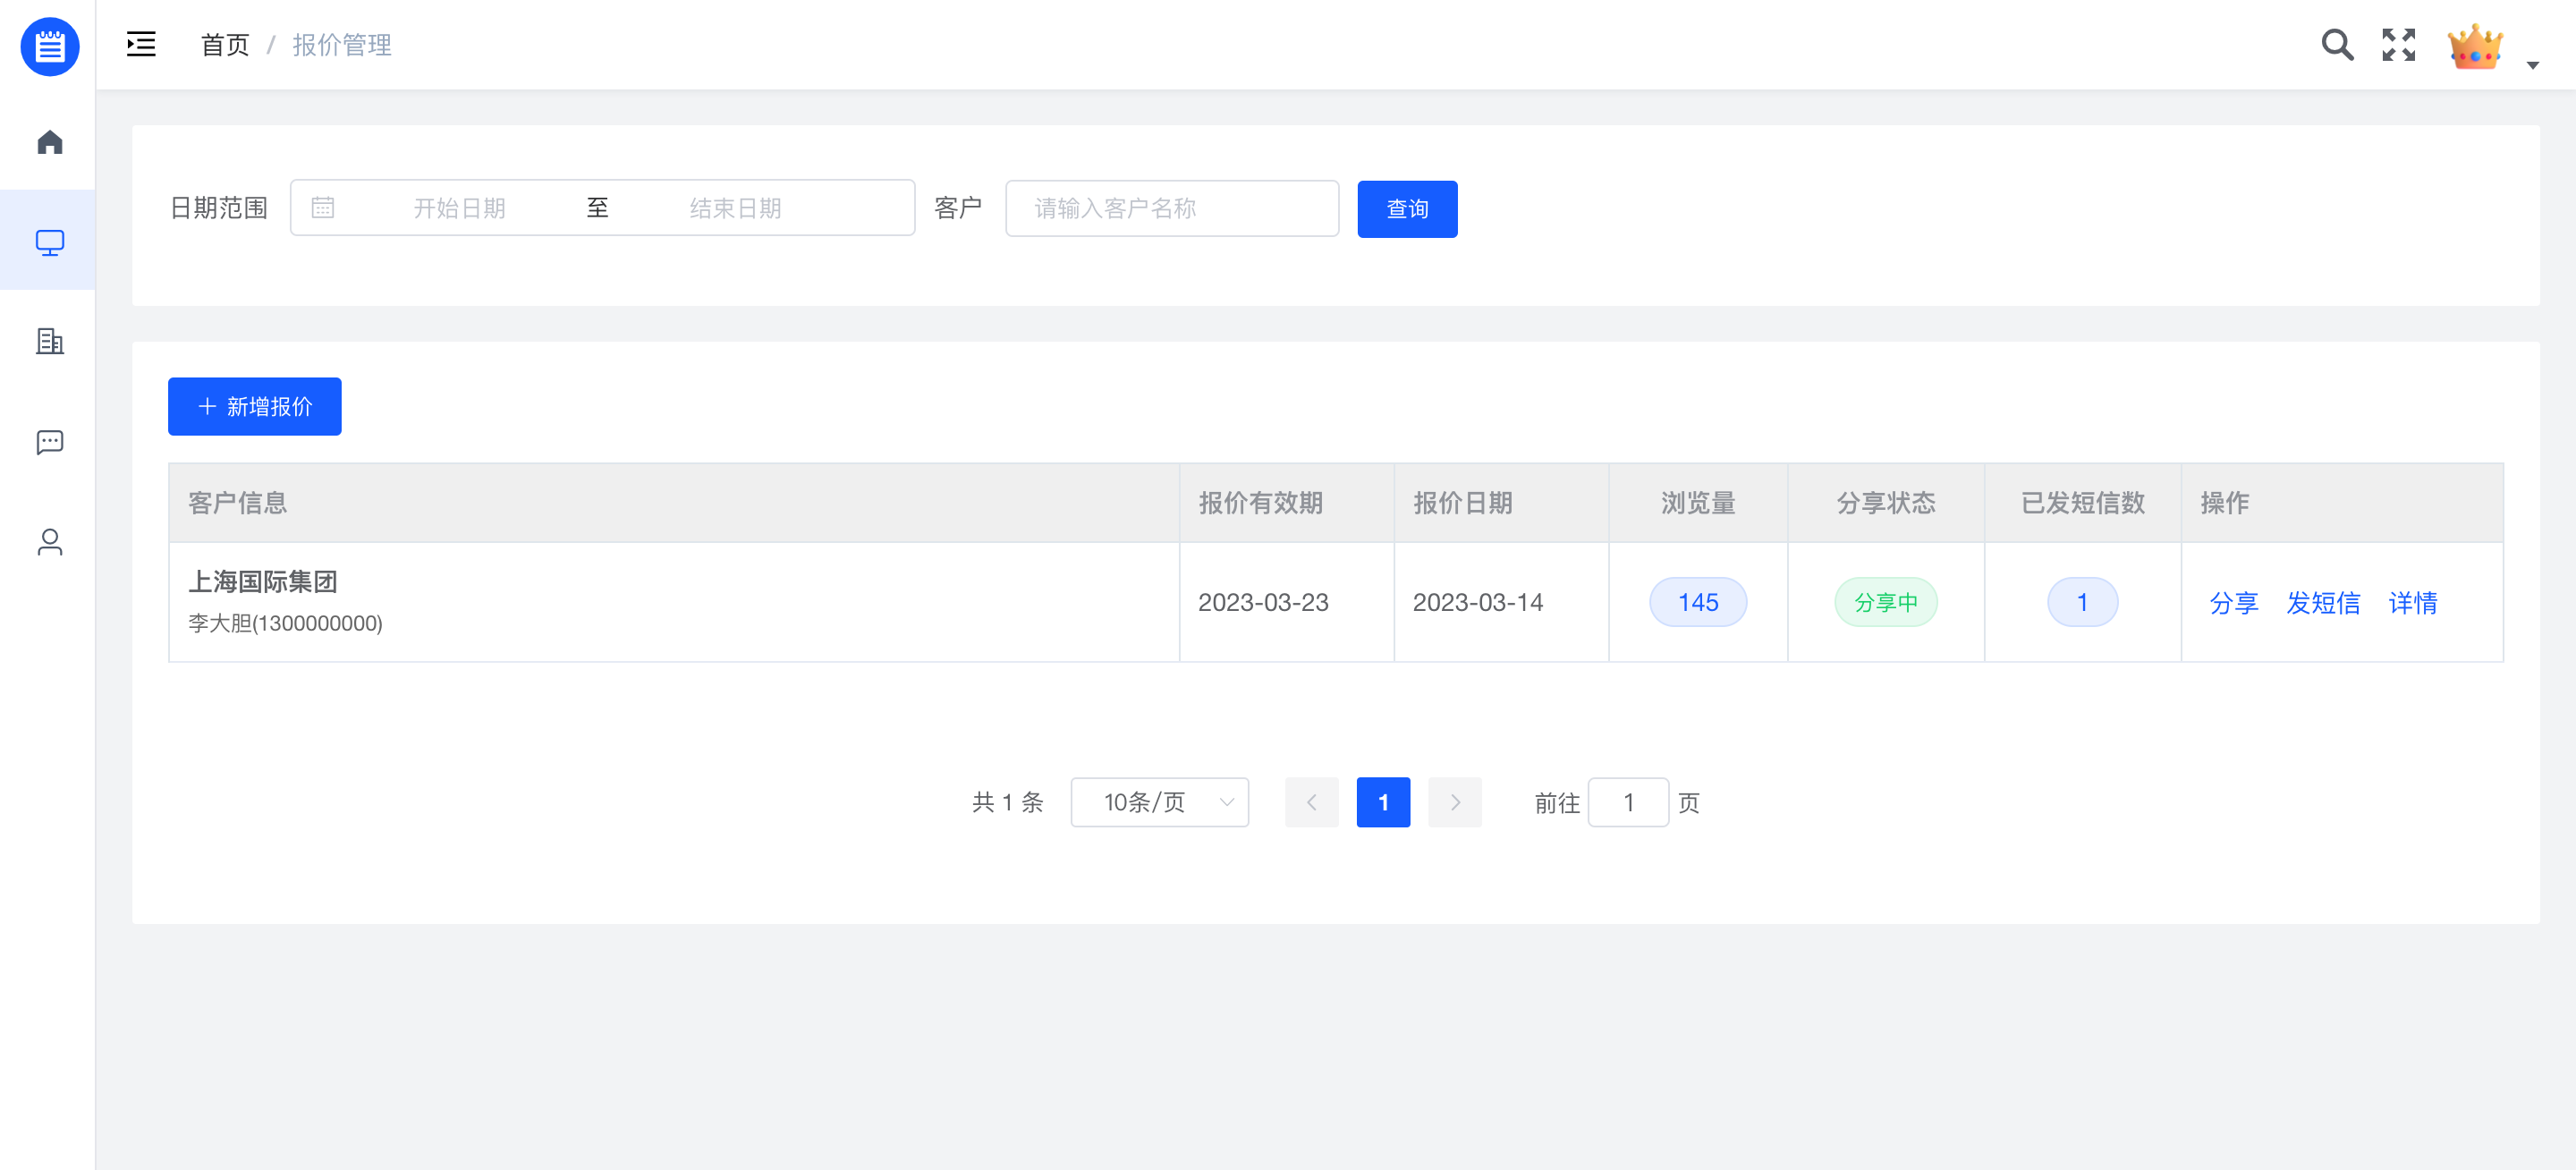Screen dimensions: 2576x1170
Task: Click the next page arrow
Action: [1454, 802]
